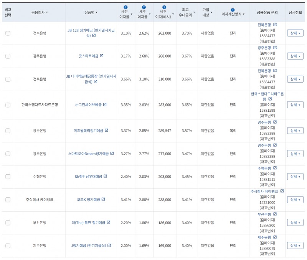The image size is (307, 260).
Task: Check compare box for JB 다이렉트예금통장 row
Action: (x=8, y=79)
